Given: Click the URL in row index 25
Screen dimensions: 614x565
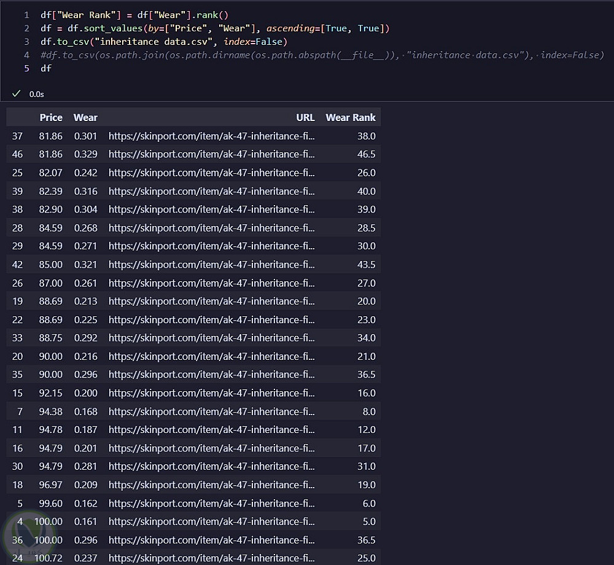Looking at the screenshot, I should coord(211,173).
